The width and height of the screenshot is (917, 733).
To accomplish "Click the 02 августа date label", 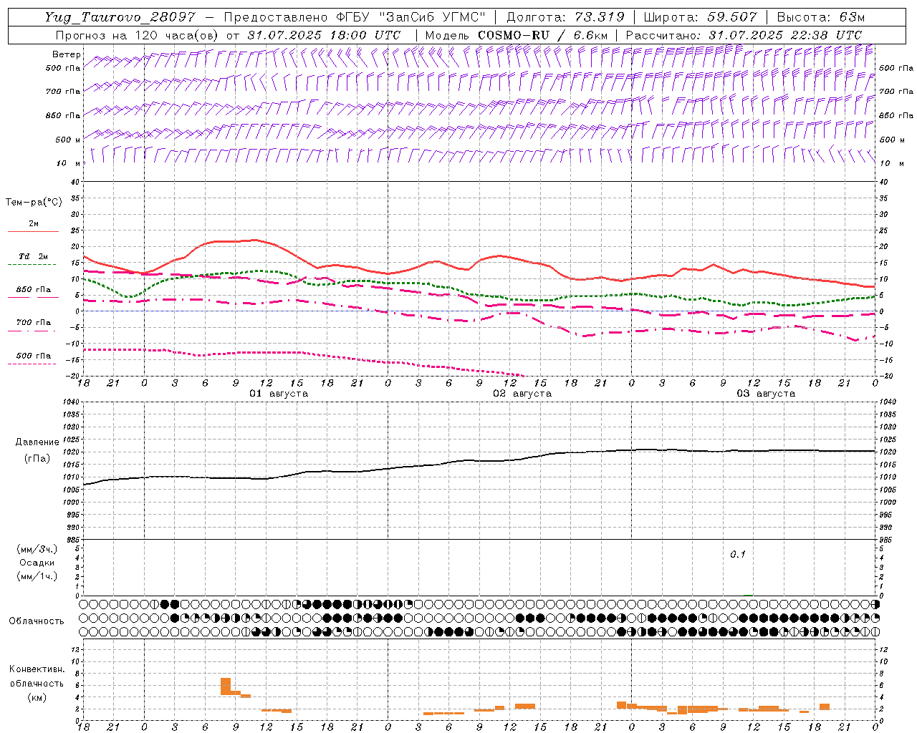I will [522, 394].
